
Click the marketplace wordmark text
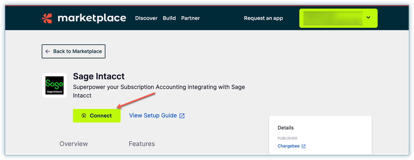[92, 18]
